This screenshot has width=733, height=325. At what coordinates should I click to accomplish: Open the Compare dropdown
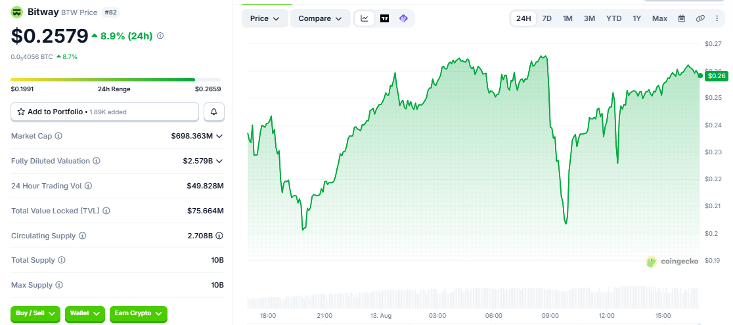point(321,18)
